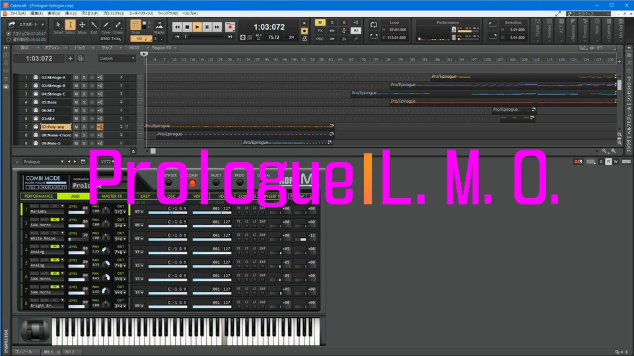Viewport: 634px width, 356px height.
Task: Open the OUT 1+2 dropdown for Marimba
Action: click(120, 212)
